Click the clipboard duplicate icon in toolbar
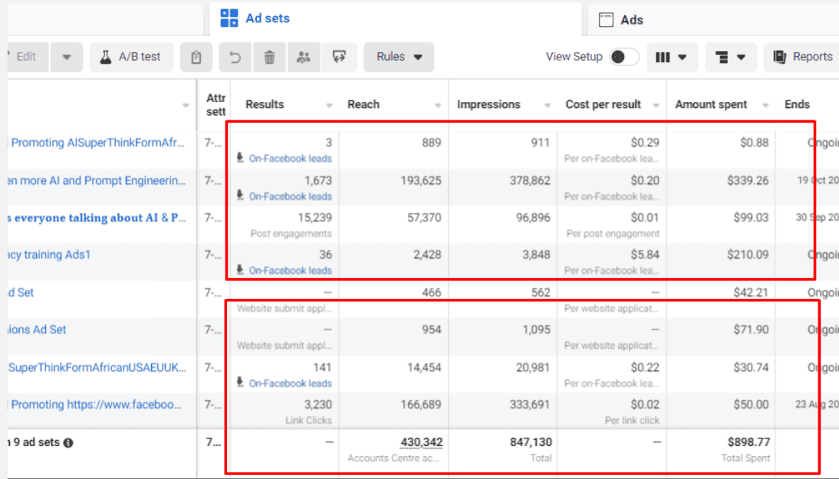839x479 pixels. 196,57
